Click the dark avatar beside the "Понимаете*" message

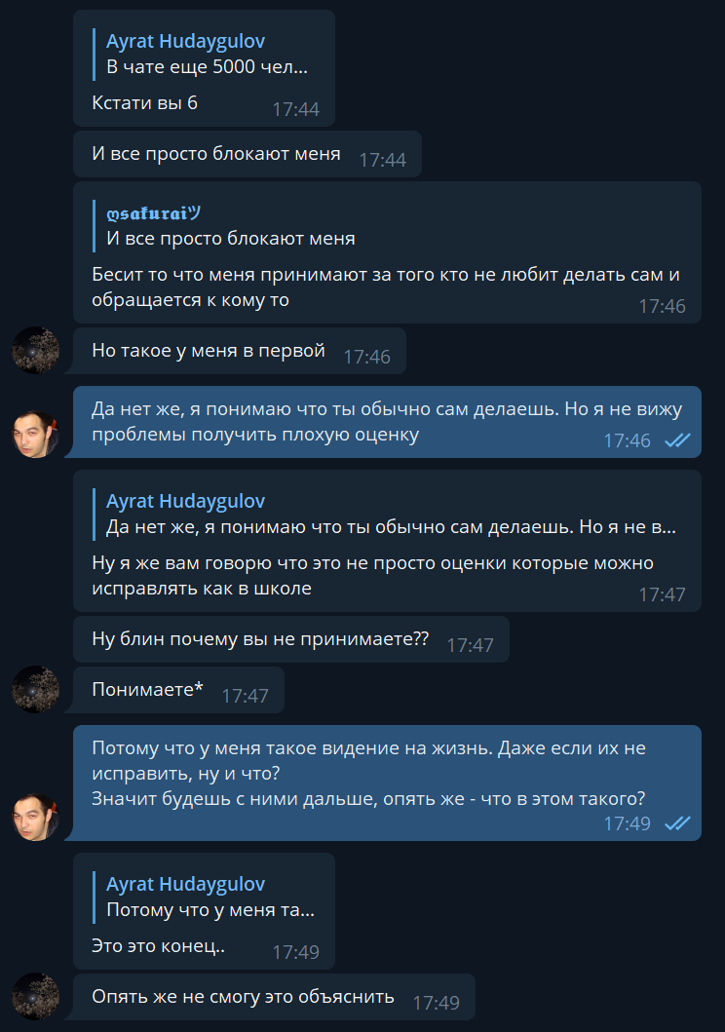click(35, 689)
